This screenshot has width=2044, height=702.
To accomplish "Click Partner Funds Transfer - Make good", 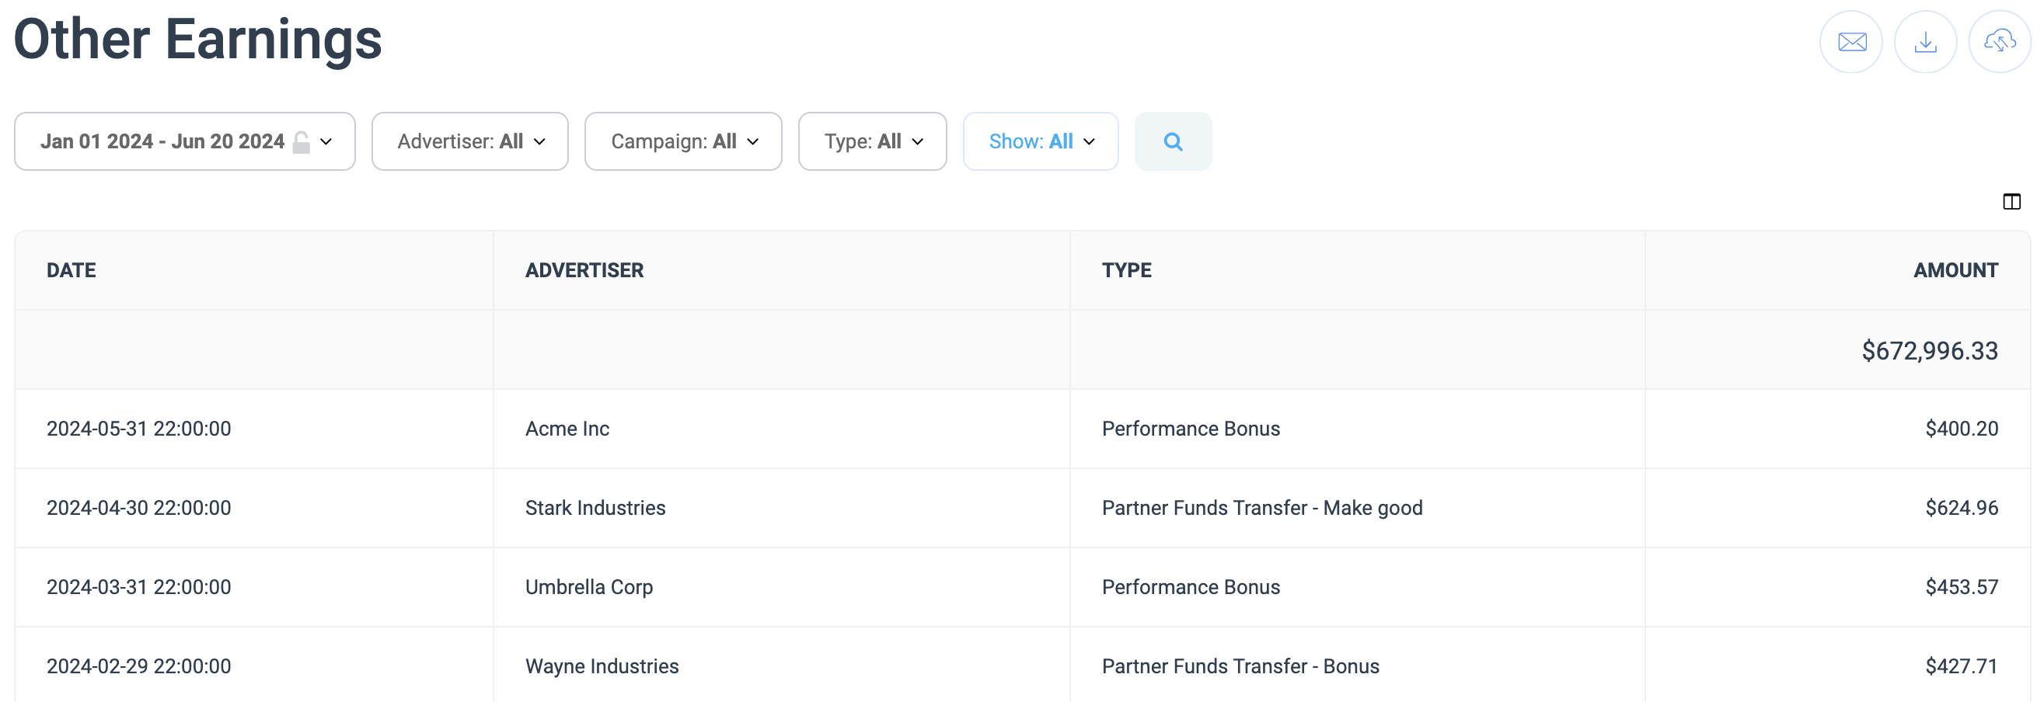I will click(x=1262, y=508).
